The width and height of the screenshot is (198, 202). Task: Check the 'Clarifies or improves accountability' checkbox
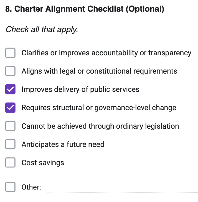click(x=11, y=53)
